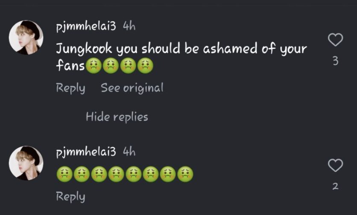357x215 pixels.
Task: Tap the like count 2 on reply comment
Action: (335, 186)
